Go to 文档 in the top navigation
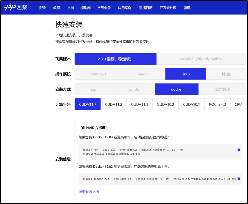The image size is (248, 204). coord(70,8)
